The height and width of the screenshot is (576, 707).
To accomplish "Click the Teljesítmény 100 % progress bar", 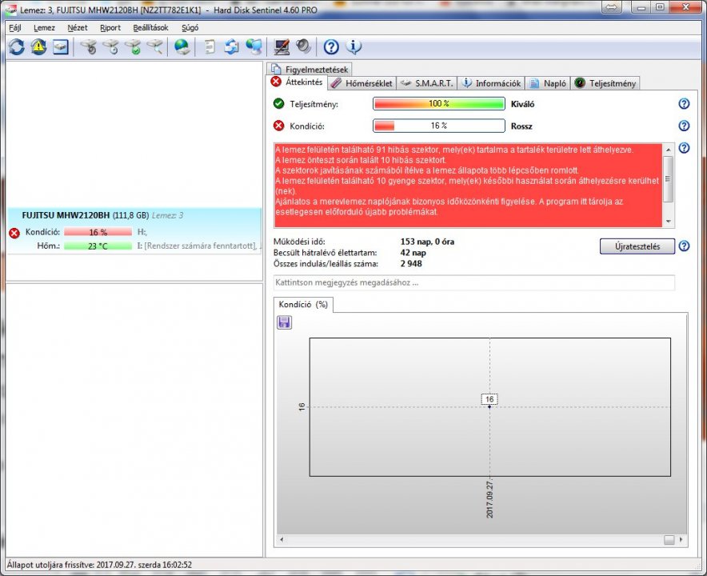I will point(439,104).
